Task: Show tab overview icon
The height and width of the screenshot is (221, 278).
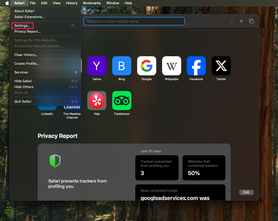Action: [x=251, y=21]
